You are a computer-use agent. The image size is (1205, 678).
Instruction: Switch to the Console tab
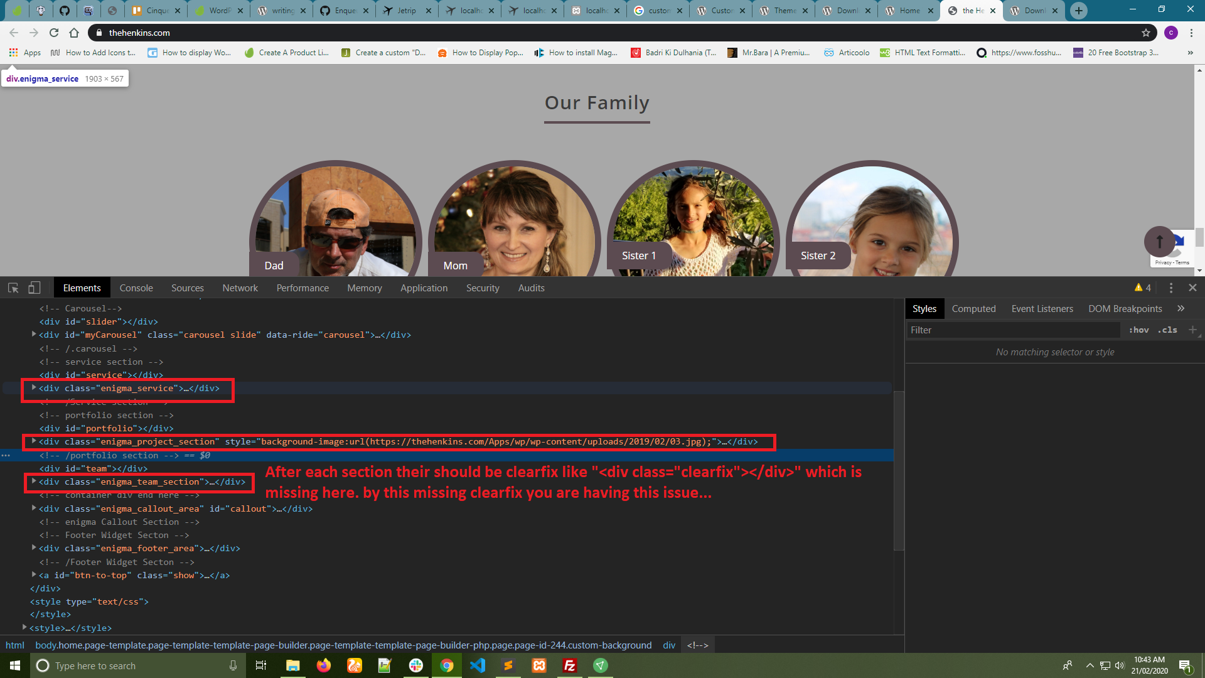pos(136,288)
